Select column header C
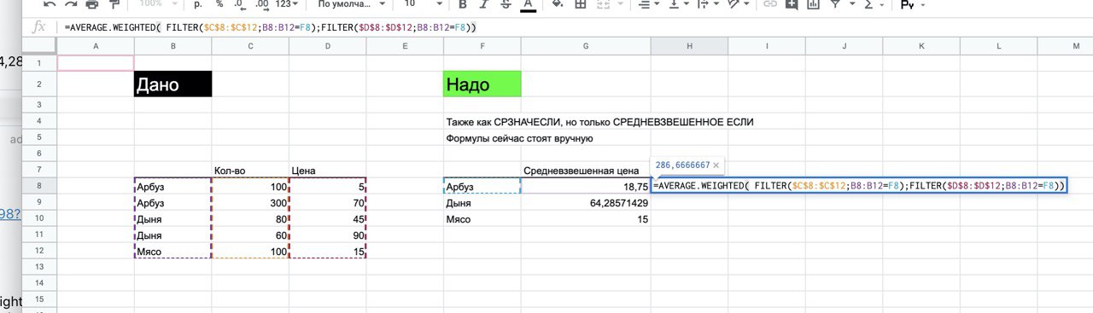The height and width of the screenshot is (313, 1093). pos(250,45)
